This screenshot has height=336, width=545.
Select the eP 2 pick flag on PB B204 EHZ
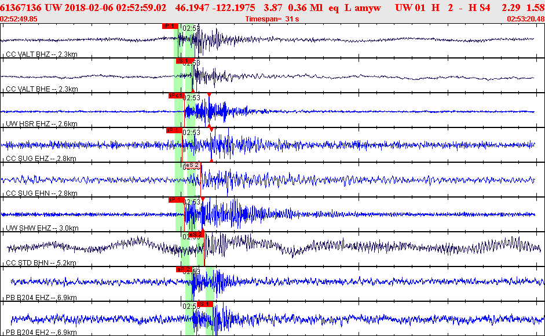coord(184,269)
